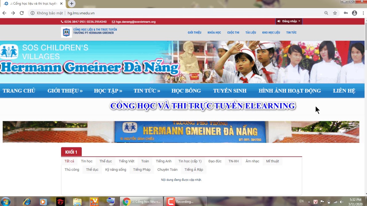Select the Tin học (cấp 1) tab
This screenshot has height=206, width=367.
pyautogui.click(x=190, y=161)
